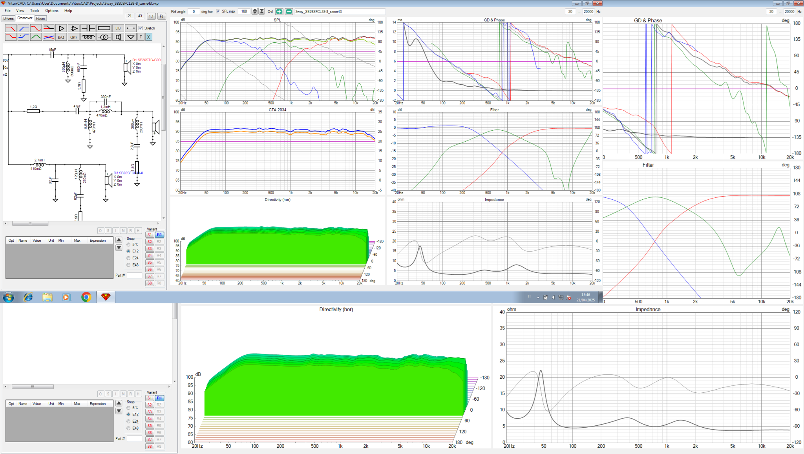The height and width of the screenshot is (454, 804).
Task: Select variant S5 in the upper panel
Action: pyautogui.click(x=150, y=263)
